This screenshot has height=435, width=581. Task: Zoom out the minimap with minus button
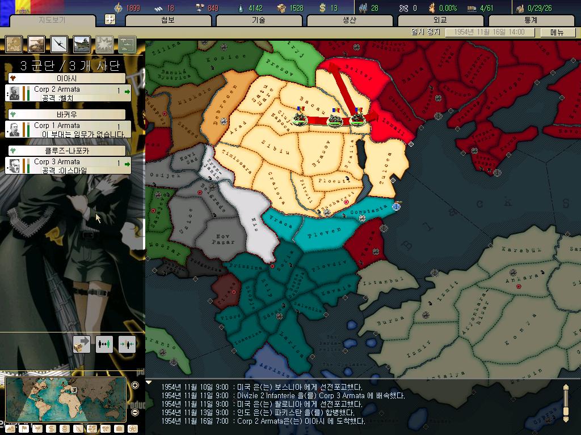pyautogui.click(x=135, y=412)
